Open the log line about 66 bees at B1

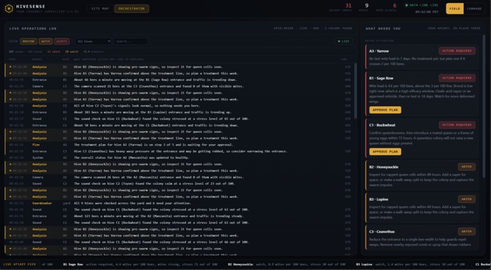pyautogui.click(x=180, y=80)
